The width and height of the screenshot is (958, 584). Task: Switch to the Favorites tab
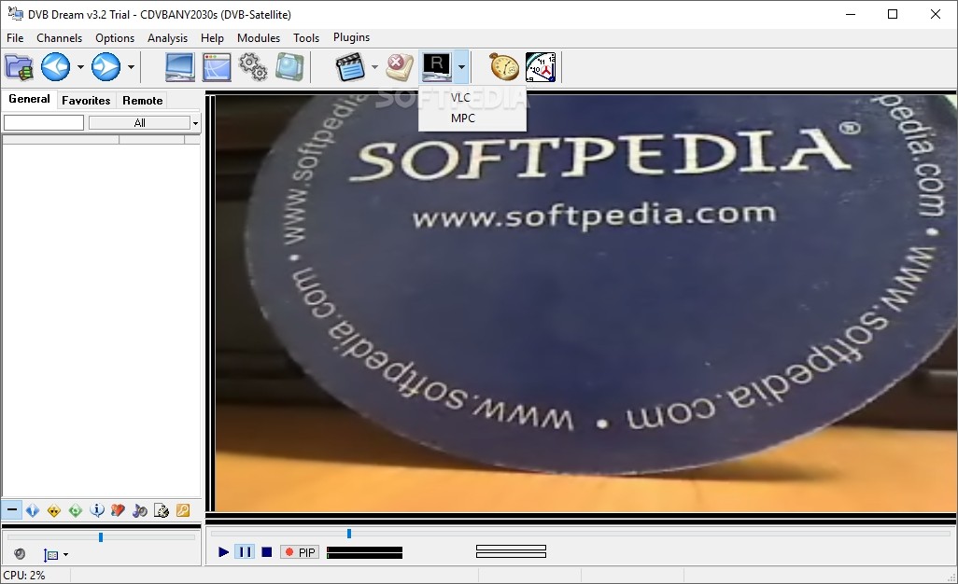[x=86, y=101]
